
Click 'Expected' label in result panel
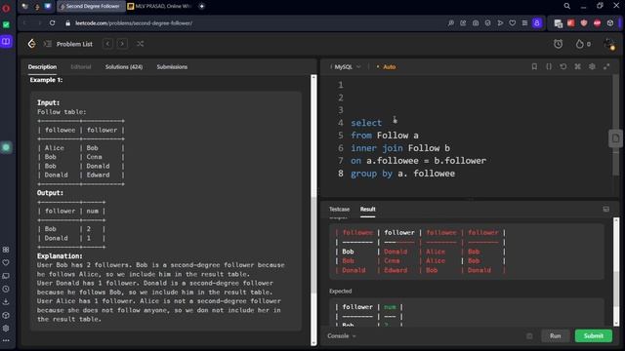(x=341, y=292)
